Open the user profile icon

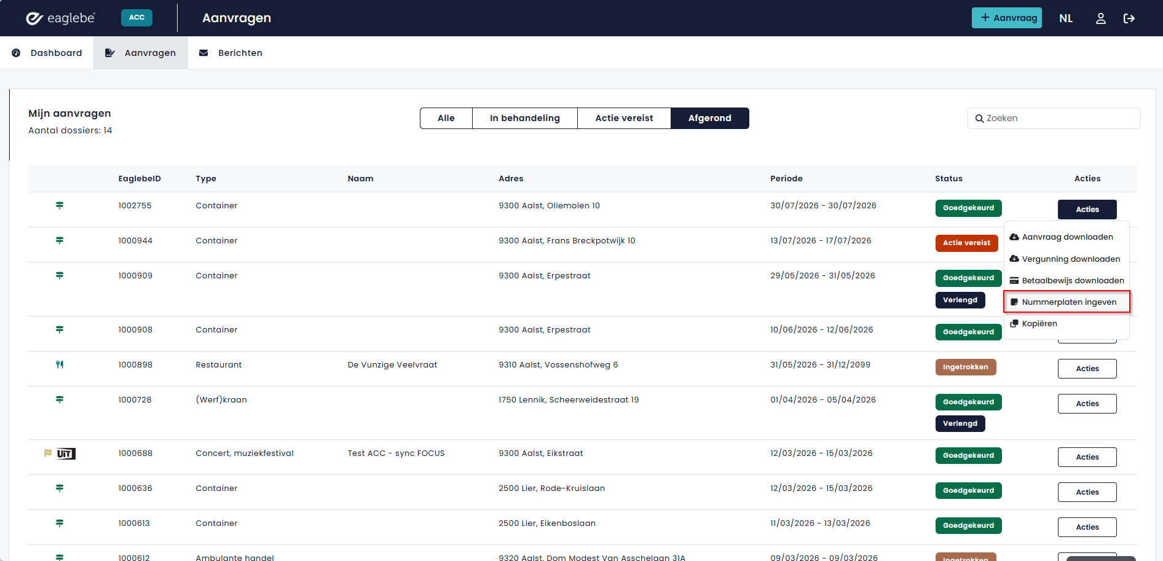(x=1101, y=18)
